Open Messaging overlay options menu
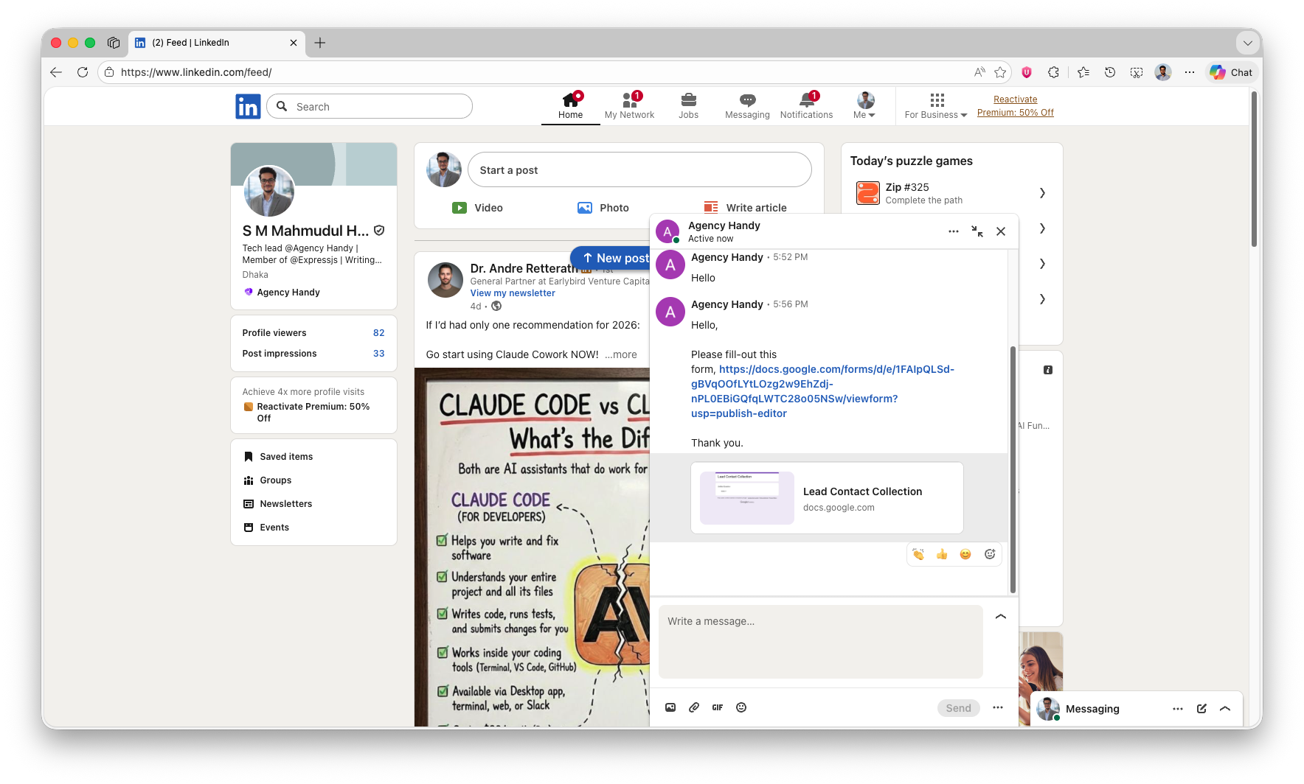The height and width of the screenshot is (784, 1304). click(1178, 709)
